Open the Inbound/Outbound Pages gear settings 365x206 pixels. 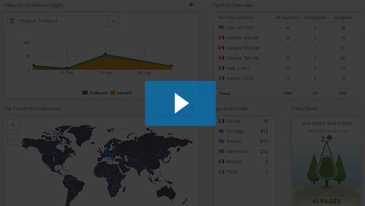192,5
